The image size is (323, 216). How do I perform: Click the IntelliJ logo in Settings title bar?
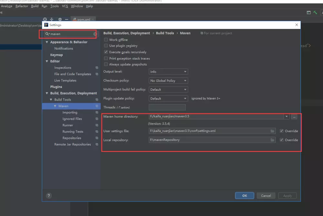click(46, 25)
